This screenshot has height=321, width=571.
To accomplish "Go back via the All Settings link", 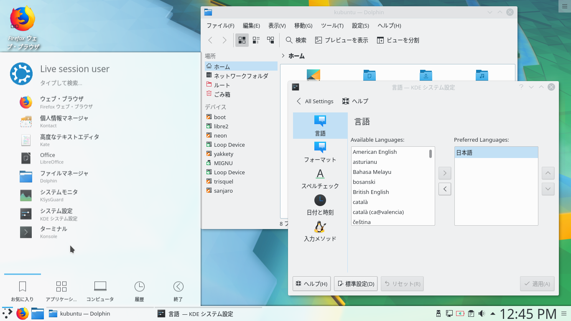I will (x=315, y=101).
